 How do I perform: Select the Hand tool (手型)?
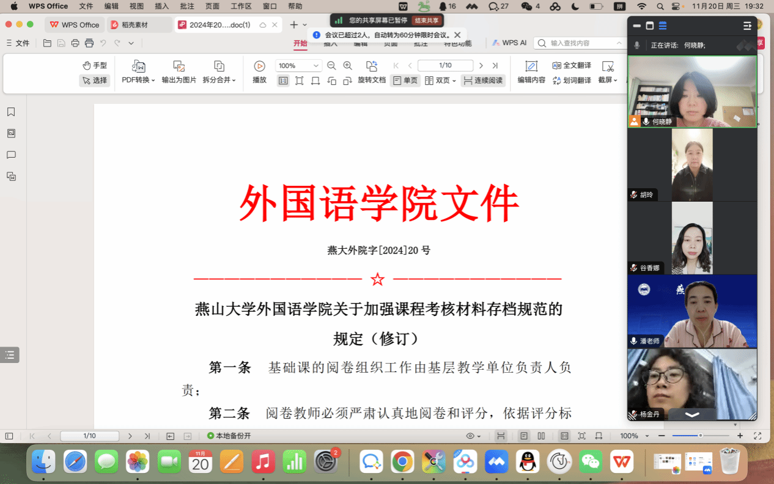(95, 65)
